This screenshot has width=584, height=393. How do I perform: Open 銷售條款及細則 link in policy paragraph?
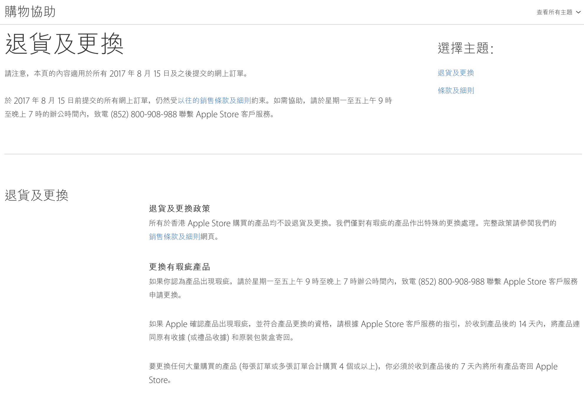pos(174,237)
